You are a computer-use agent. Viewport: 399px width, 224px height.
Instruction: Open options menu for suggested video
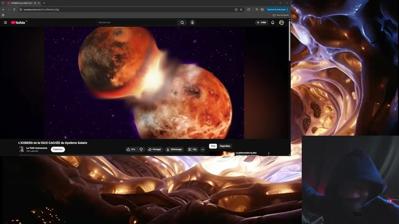point(269,153)
